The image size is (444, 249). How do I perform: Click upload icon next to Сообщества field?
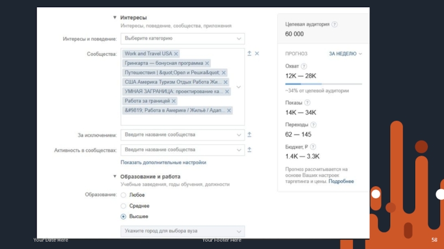click(x=249, y=54)
